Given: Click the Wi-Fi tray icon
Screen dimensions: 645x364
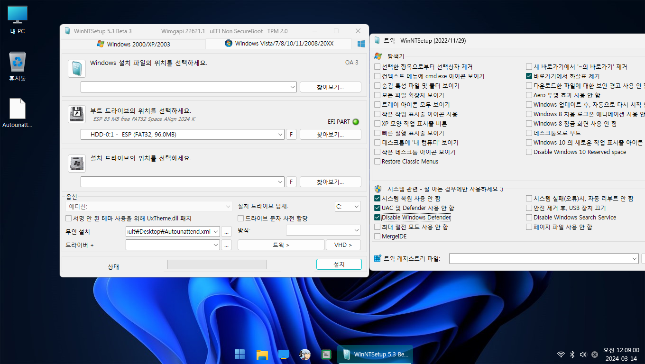Looking at the screenshot, I should point(561,354).
